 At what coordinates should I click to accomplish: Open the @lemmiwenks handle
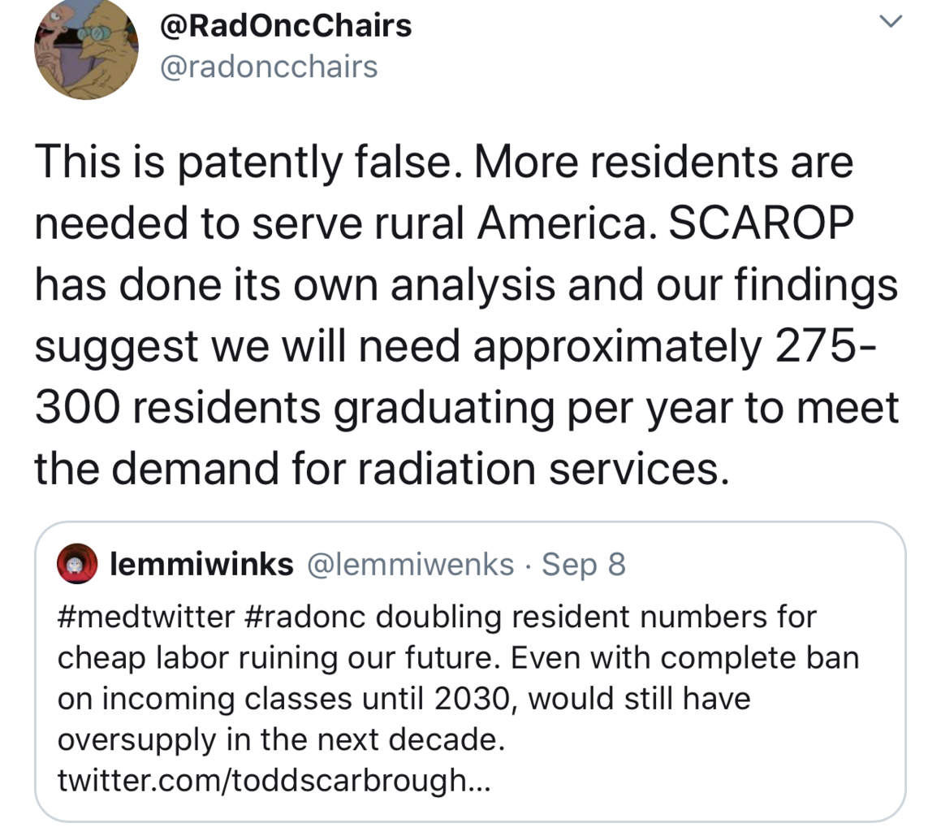(409, 564)
